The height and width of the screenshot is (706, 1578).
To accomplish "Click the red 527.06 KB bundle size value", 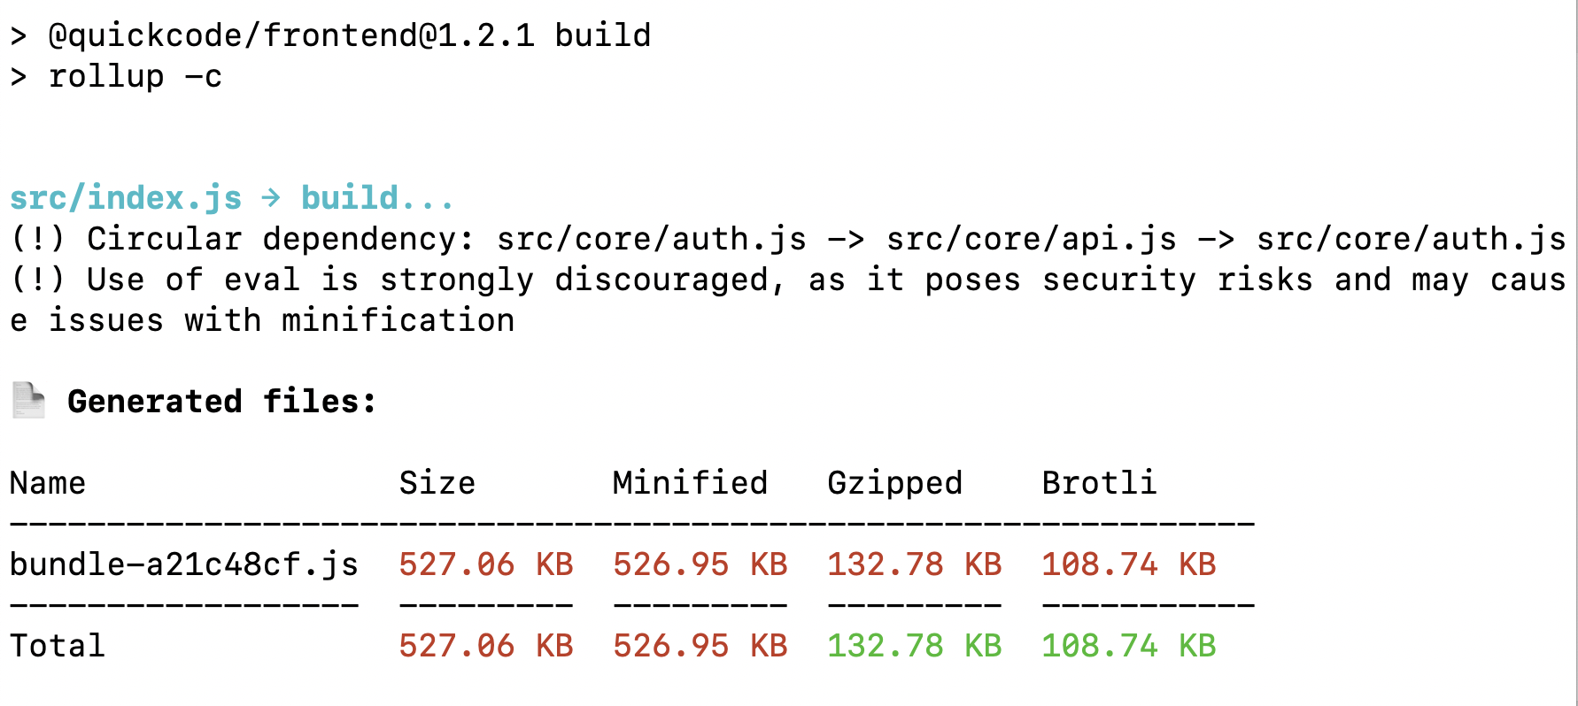I will pos(486,564).
